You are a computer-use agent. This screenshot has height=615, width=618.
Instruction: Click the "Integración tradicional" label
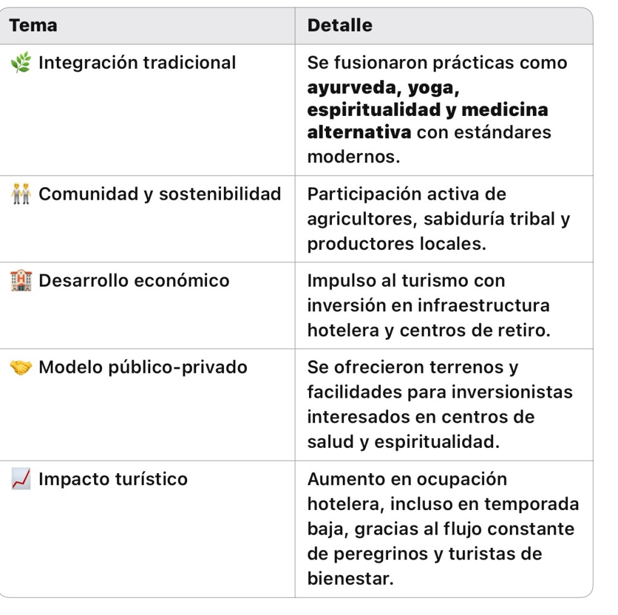137,63
